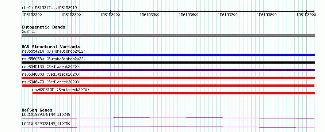The image size is (325, 132).
Task: Open the Cytogenetic Bands track title
Action: [43, 27]
